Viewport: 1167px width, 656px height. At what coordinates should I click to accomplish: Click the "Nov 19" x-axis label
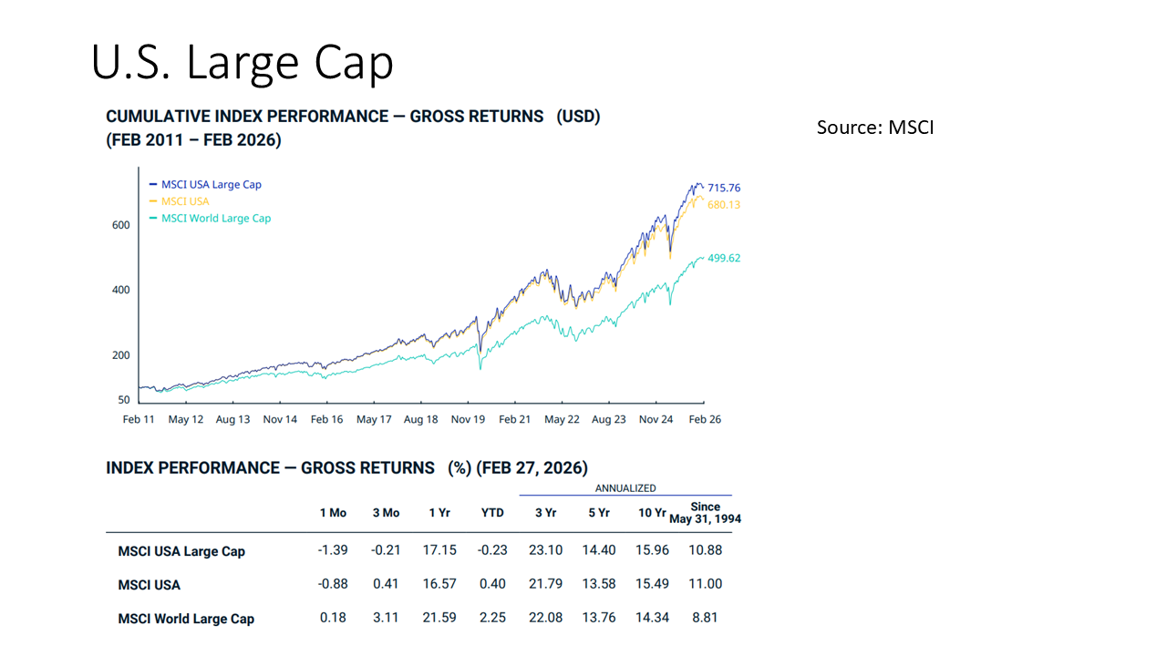(x=468, y=420)
